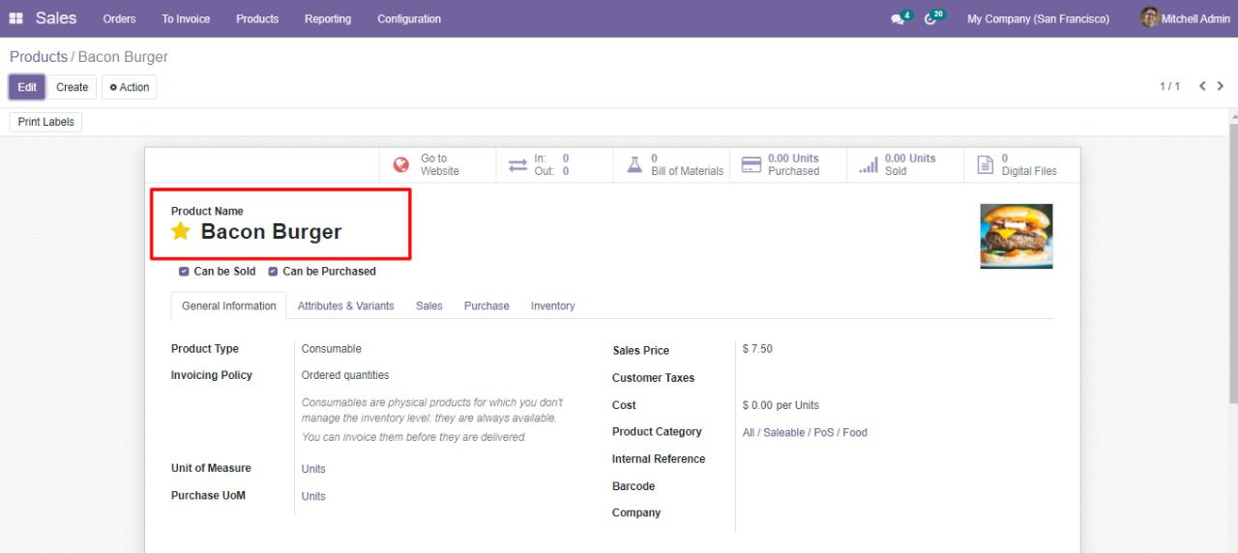Image resolution: width=1238 pixels, height=553 pixels.
Task: Toggle the favorite star on Bacon Burger
Action: (181, 231)
